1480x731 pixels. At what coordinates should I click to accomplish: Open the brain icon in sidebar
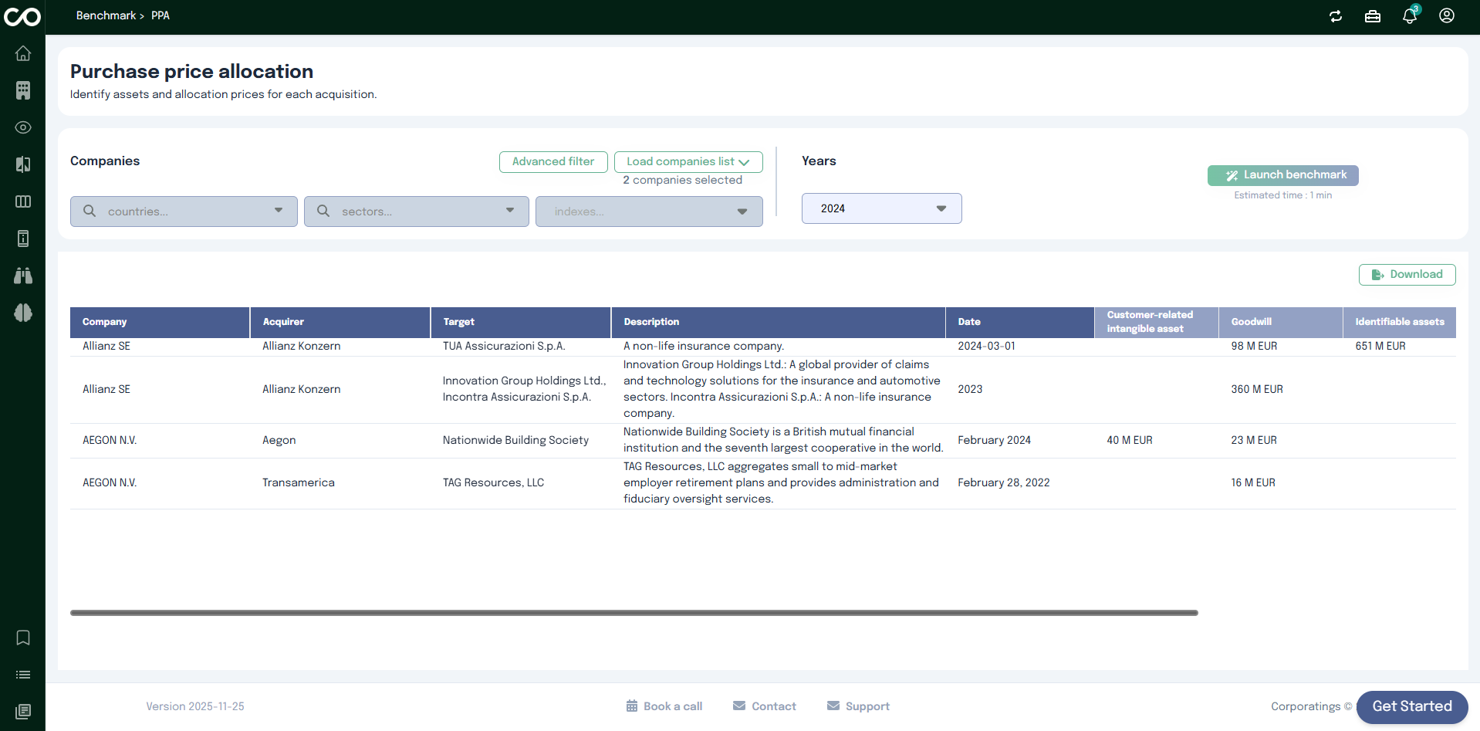click(x=23, y=313)
